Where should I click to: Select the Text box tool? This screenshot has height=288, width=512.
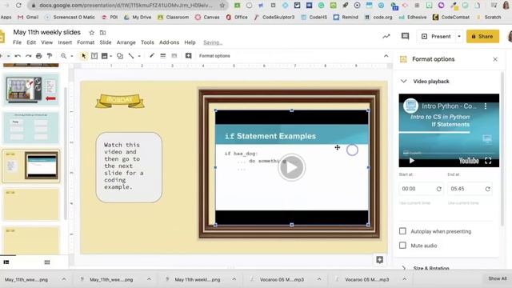(x=94, y=56)
